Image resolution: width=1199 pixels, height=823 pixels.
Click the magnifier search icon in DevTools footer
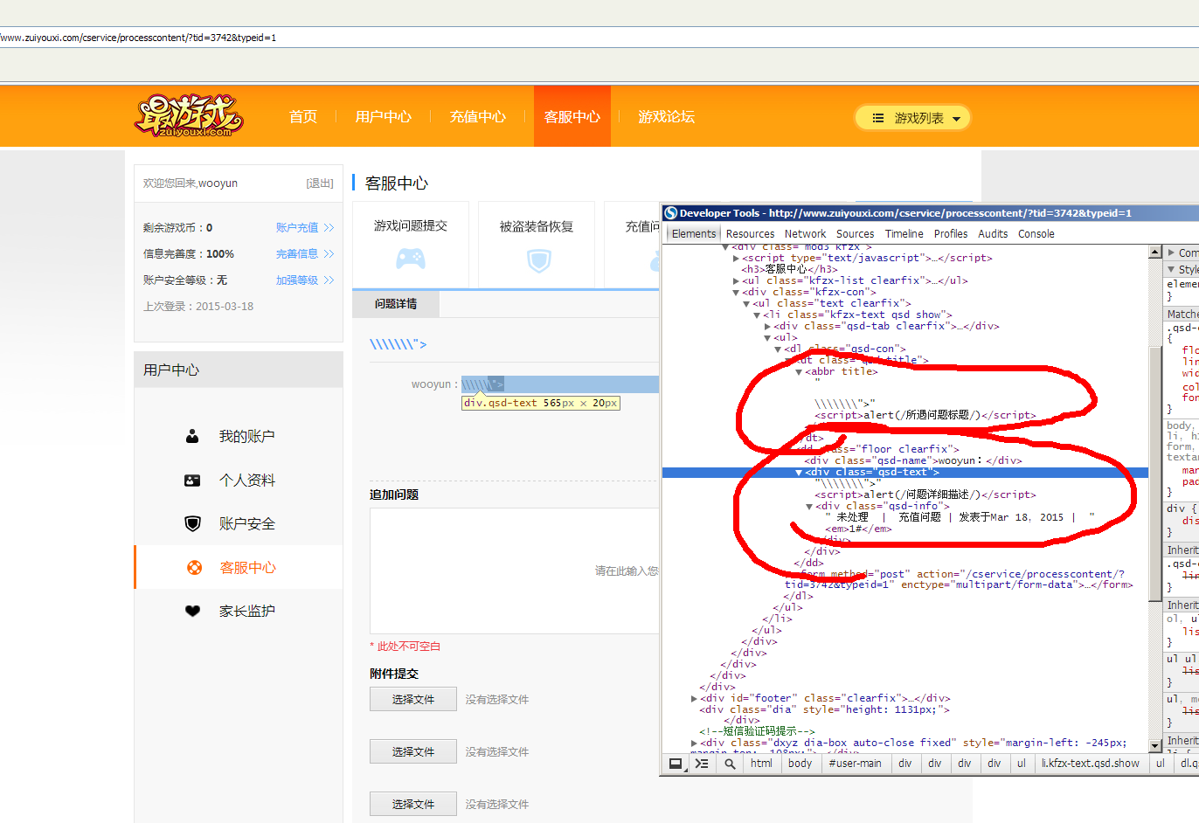(730, 764)
